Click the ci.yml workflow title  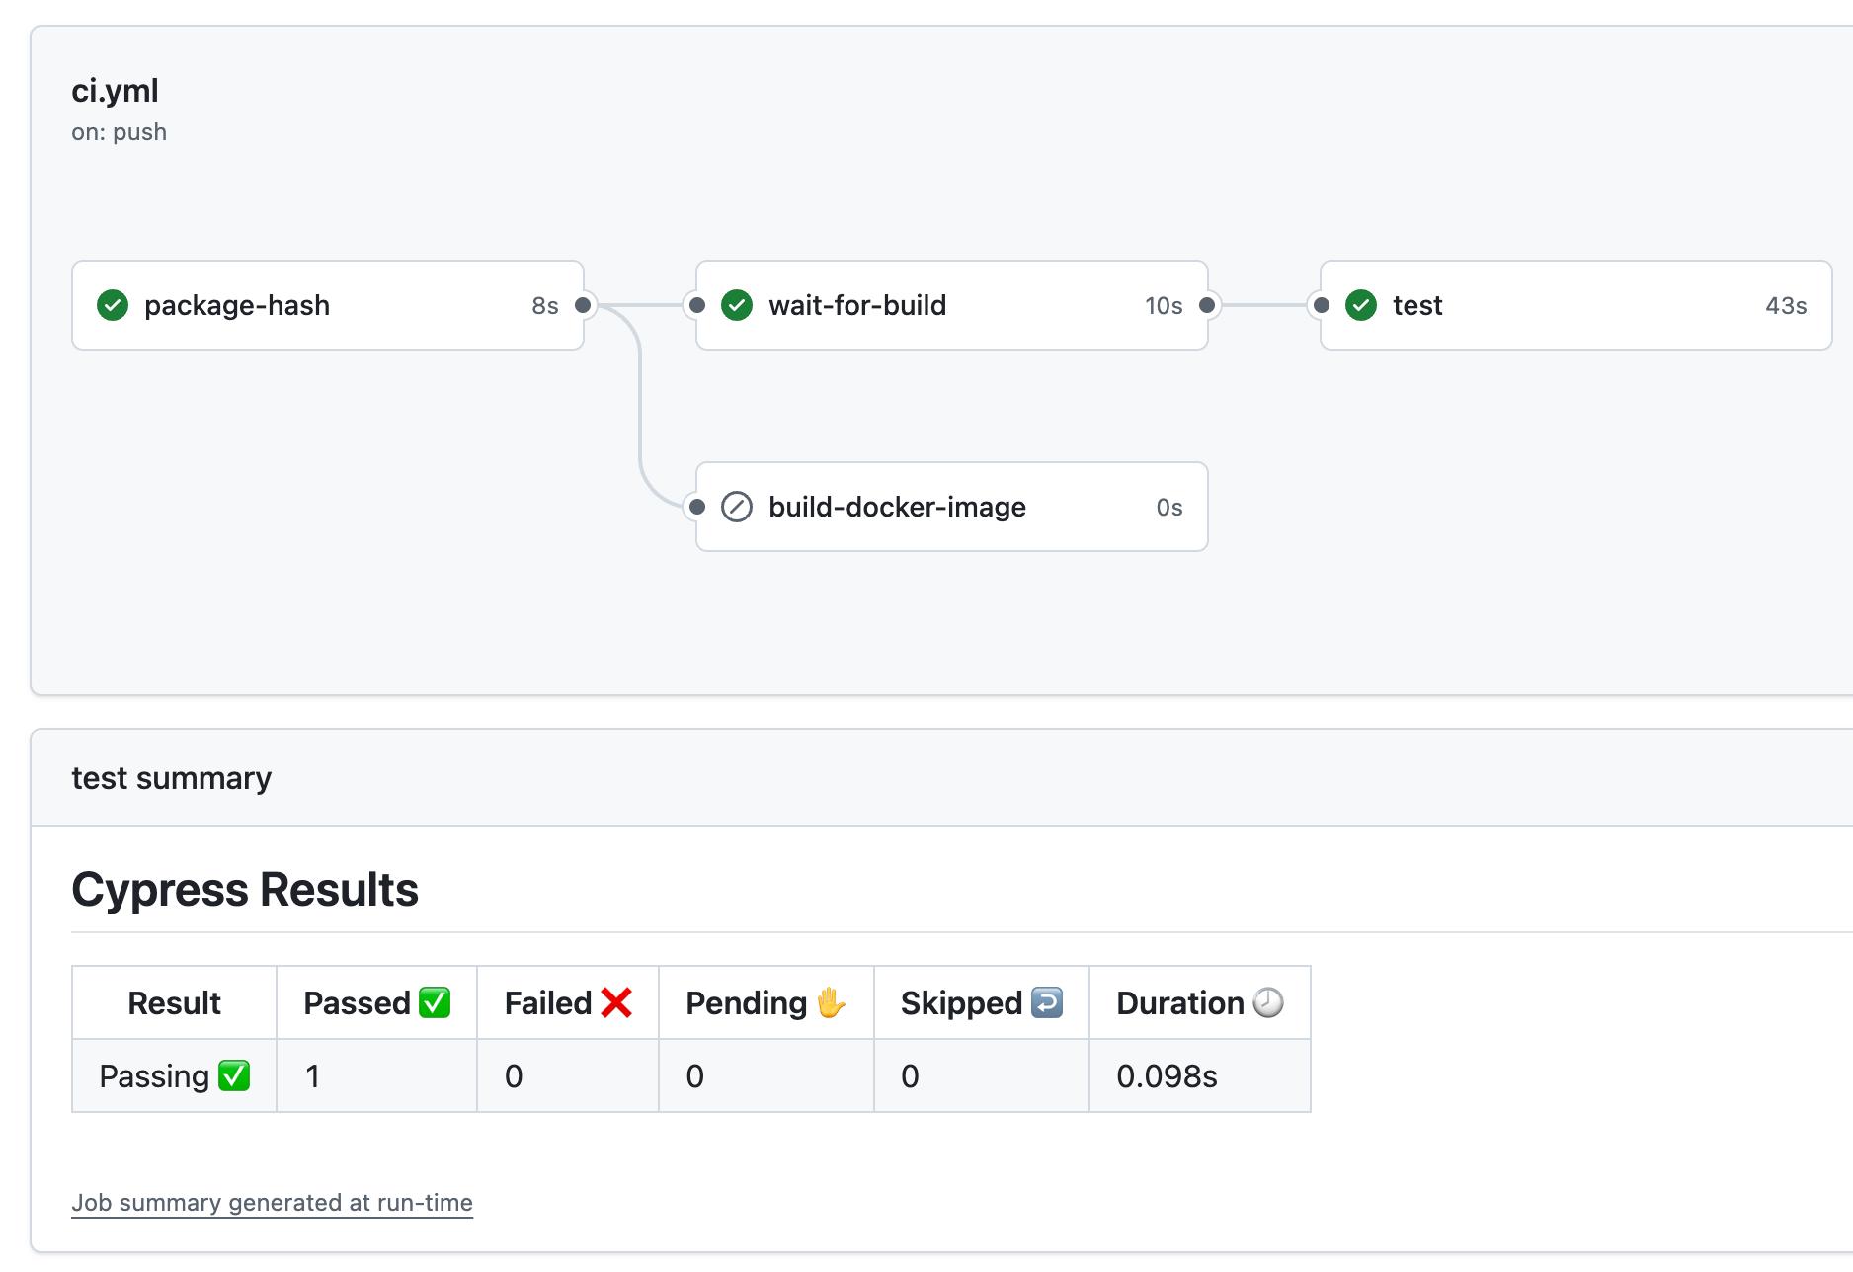coord(115,91)
